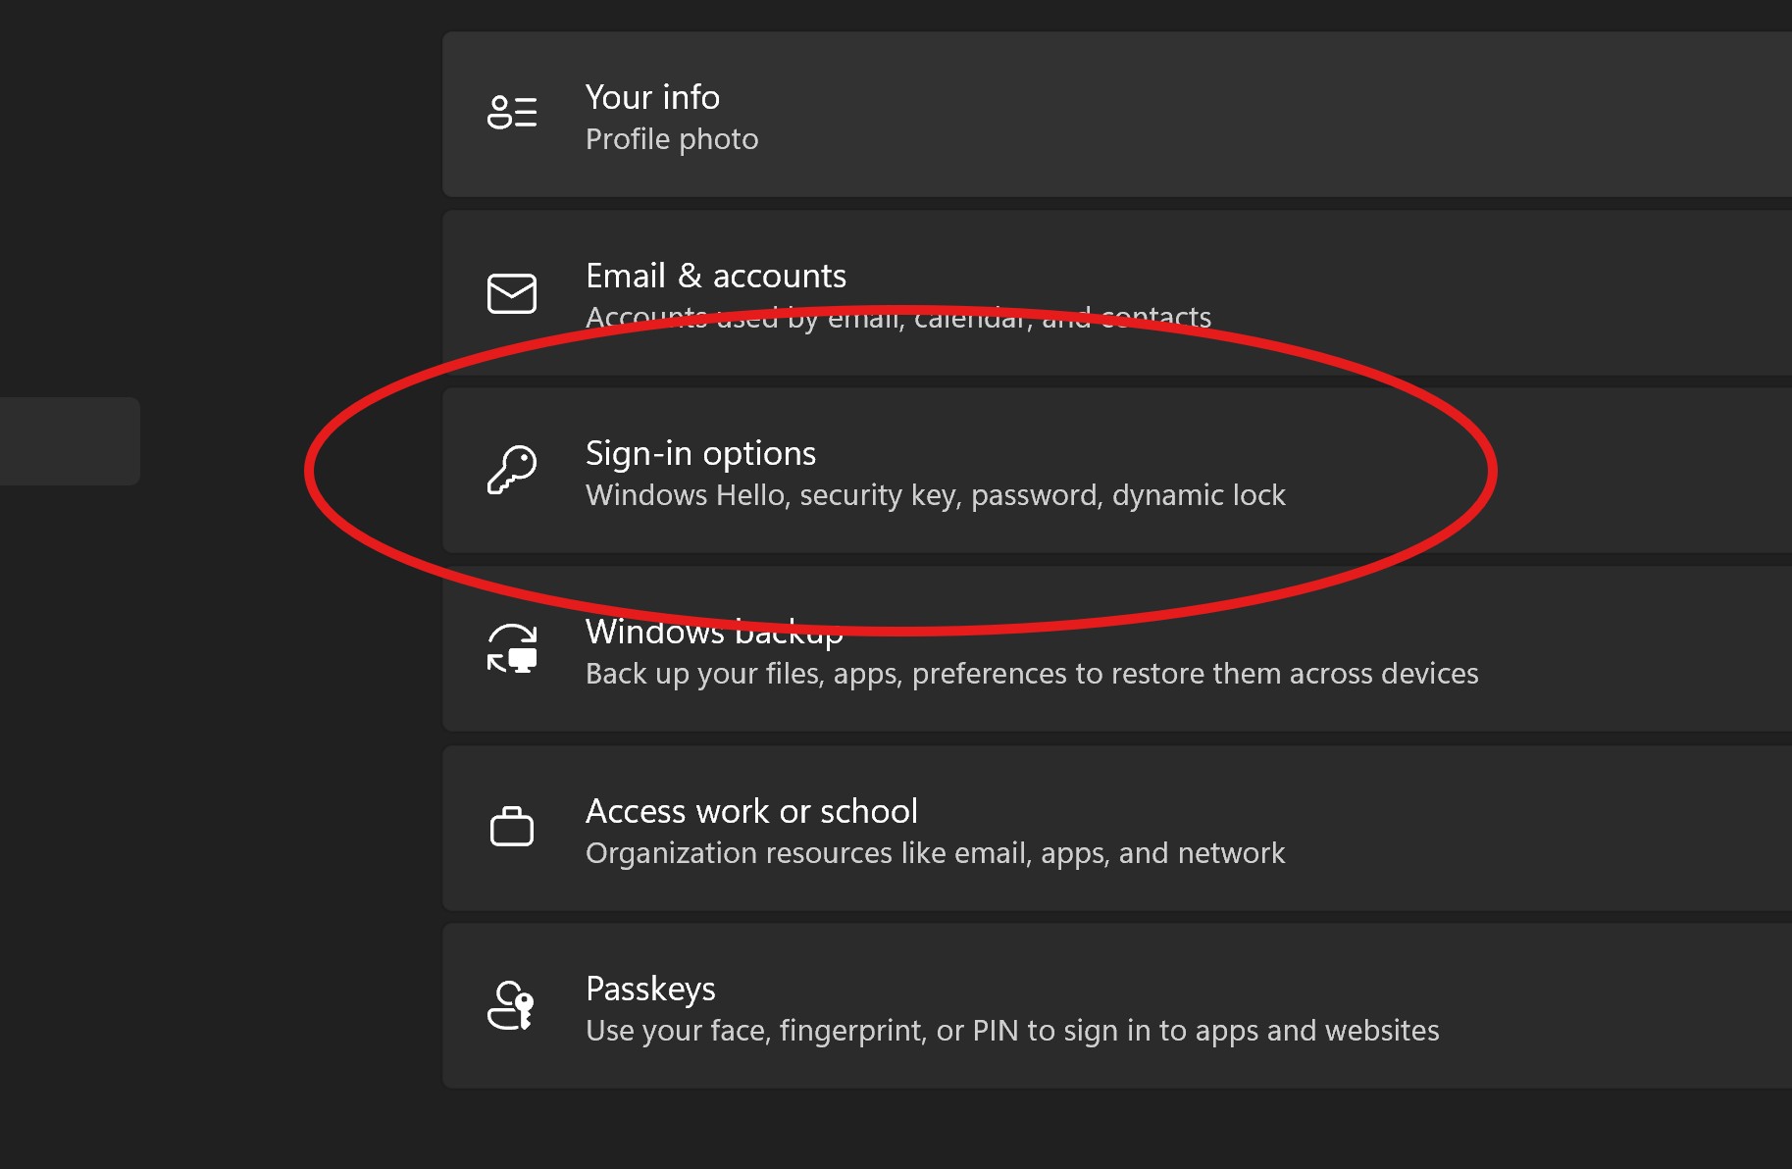Click the back up your files description

click(x=1032, y=673)
